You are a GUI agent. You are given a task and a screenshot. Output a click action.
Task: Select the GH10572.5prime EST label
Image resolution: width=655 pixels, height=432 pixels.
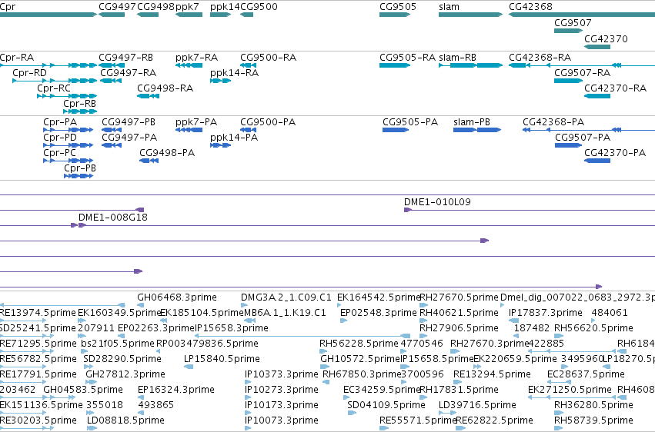coord(360,359)
